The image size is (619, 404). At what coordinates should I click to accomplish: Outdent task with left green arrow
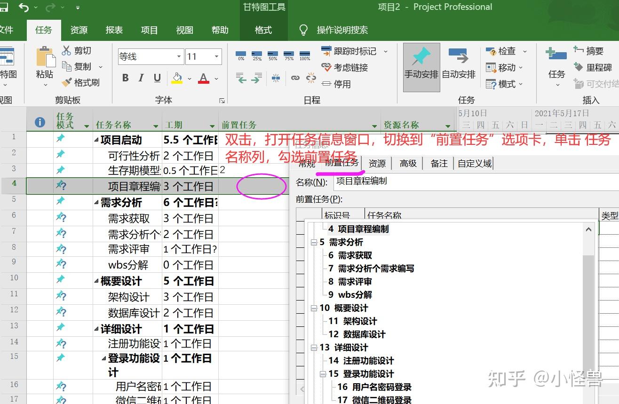(x=241, y=78)
